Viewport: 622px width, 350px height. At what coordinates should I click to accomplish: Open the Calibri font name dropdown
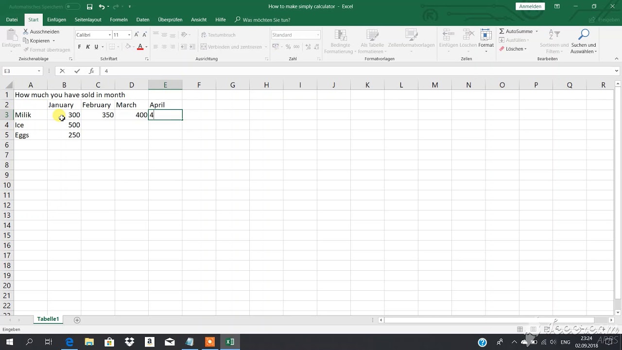(109, 35)
